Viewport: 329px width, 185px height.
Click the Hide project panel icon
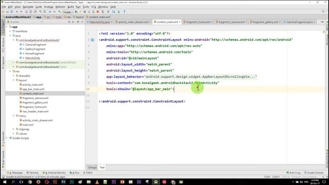click(x=82, y=22)
